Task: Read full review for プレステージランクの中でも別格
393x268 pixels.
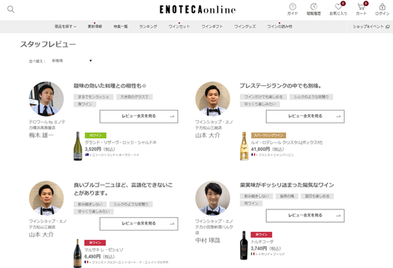Action: (305, 116)
